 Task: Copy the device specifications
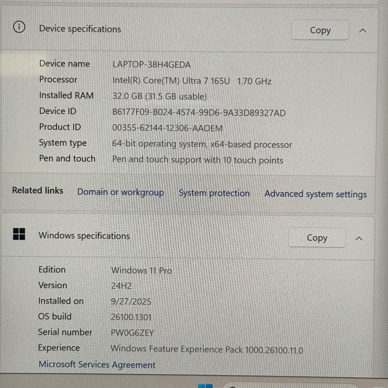coord(320,30)
